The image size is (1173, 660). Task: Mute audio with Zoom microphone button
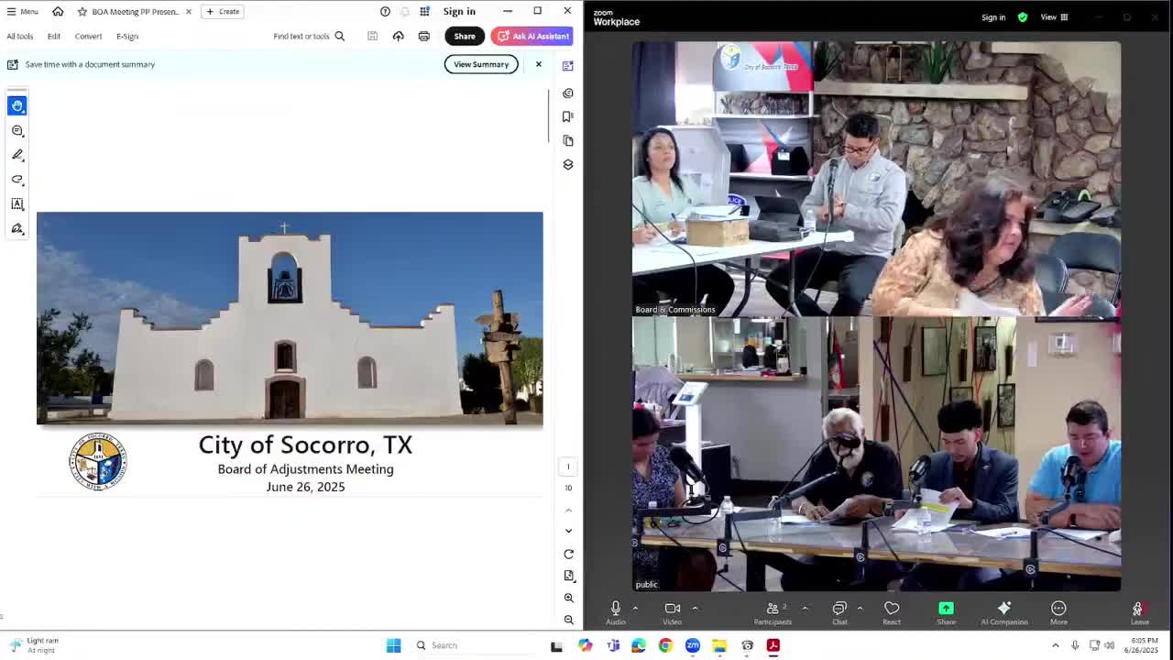click(x=615, y=612)
